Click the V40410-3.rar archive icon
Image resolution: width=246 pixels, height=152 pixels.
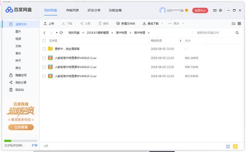tap(50, 58)
